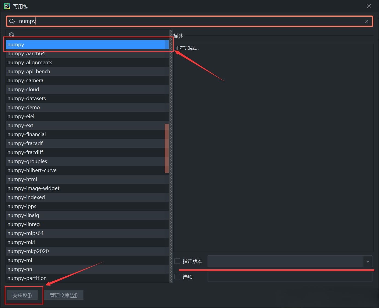This screenshot has width=379, height=308.
Task: Select numpy-mips64 package
Action: (x=87, y=233)
